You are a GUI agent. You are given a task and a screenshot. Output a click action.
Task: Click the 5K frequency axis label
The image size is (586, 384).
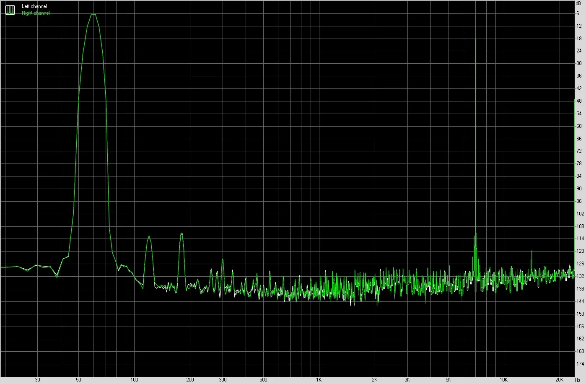point(448,380)
